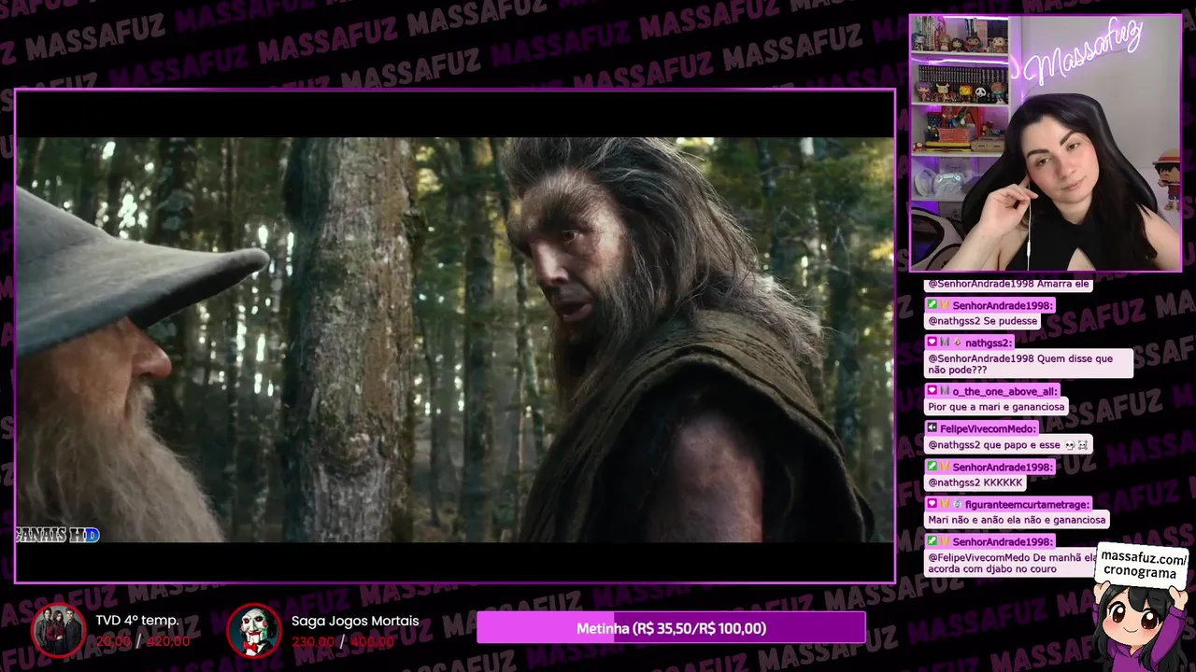The height and width of the screenshot is (672, 1196).
Task: Click username FelipeVivecomMedo in chat
Action: (x=989, y=428)
